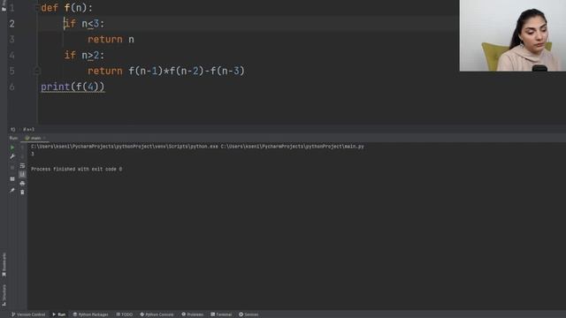Open the Structure side panel
This screenshot has width=566, height=318.
coord(4,295)
